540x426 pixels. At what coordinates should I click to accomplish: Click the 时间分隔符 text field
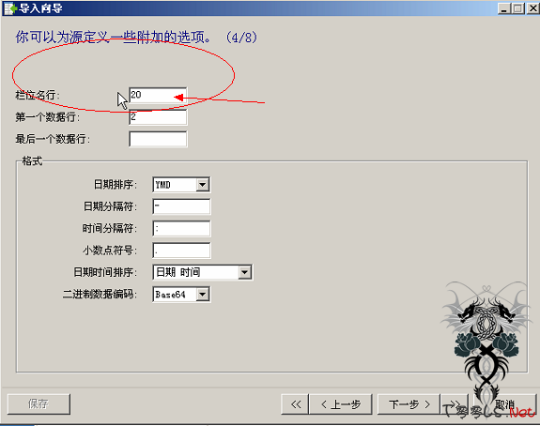point(181,229)
